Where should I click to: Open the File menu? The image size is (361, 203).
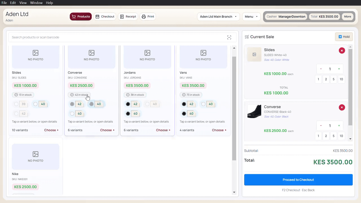(x=4, y=3)
